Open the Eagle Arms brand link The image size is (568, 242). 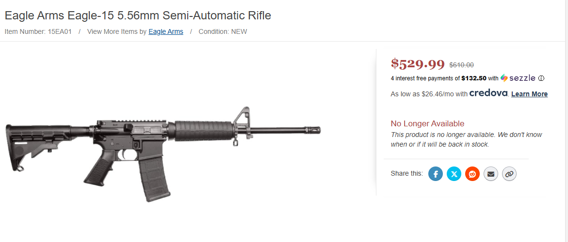(166, 32)
